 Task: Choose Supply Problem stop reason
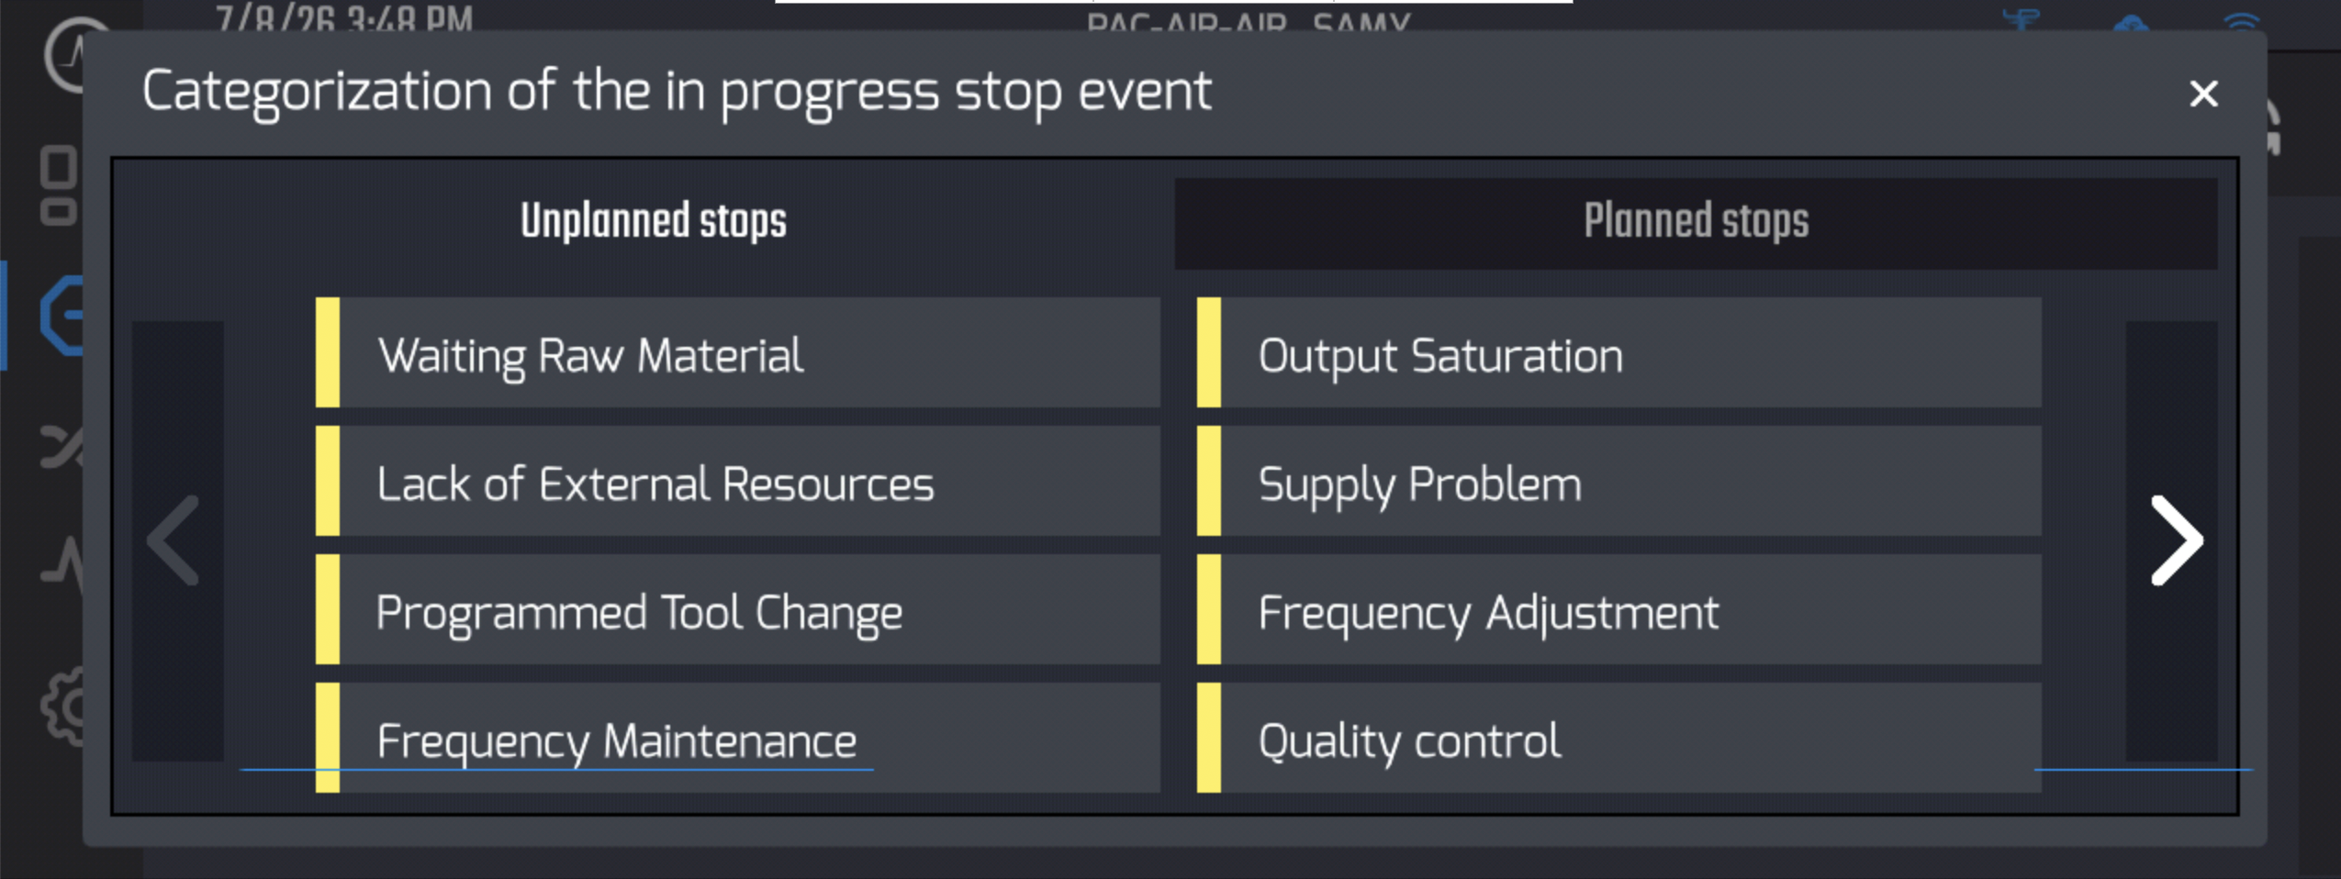1619,481
